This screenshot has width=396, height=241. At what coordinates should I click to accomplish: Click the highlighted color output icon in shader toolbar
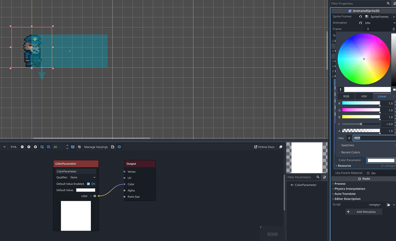tap(119, 147)
